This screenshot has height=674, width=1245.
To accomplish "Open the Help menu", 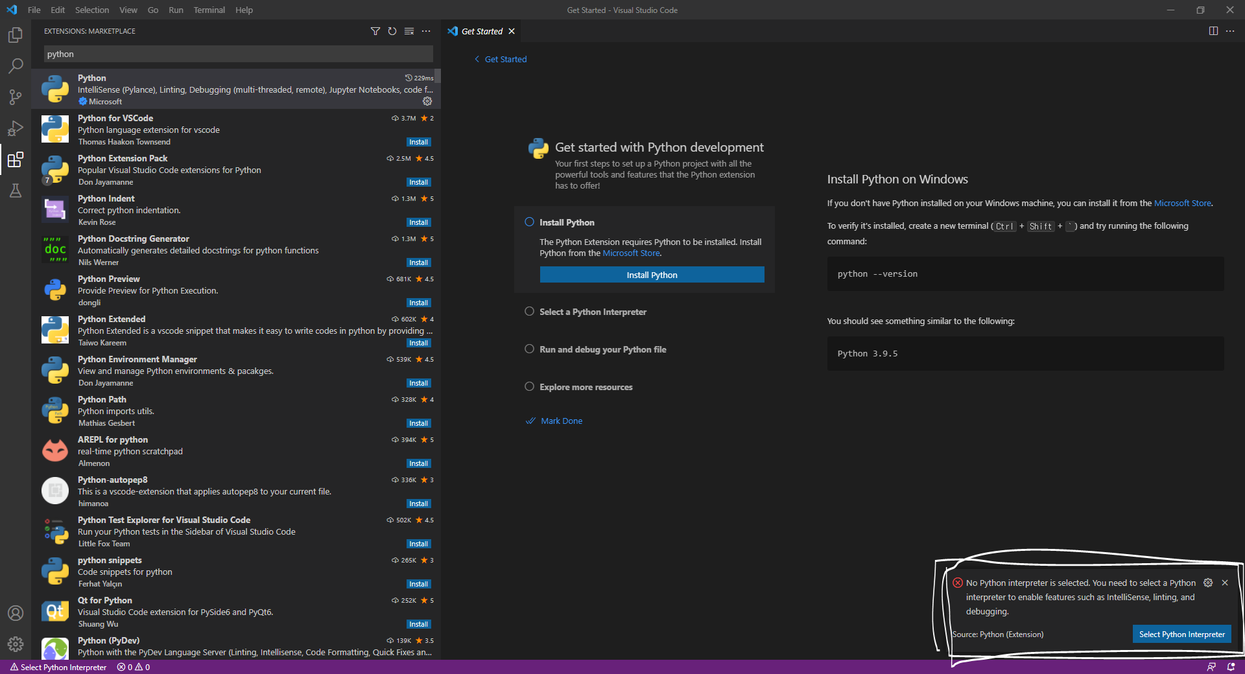I will (244, 10).
